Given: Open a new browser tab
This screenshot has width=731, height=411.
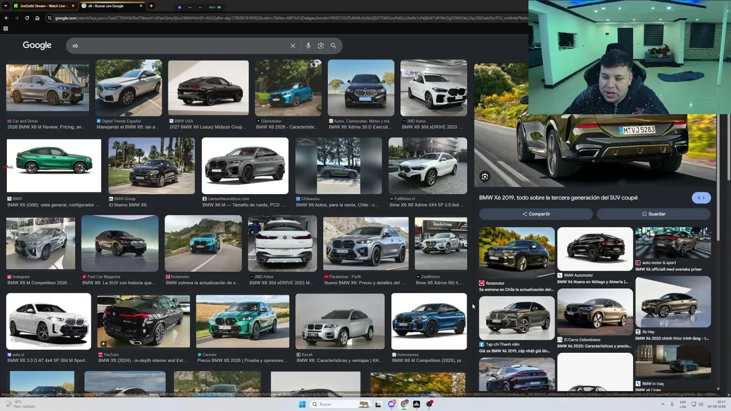Looking at the screenshot, I should 151,6.
